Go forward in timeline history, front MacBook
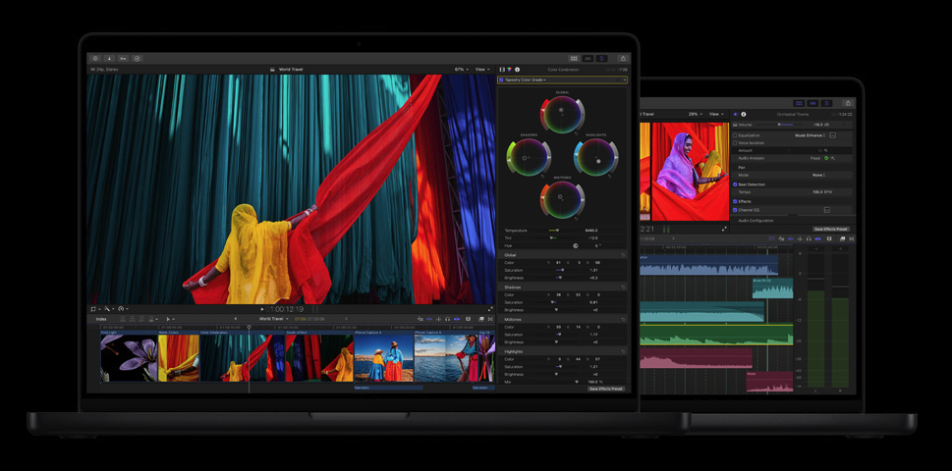 (346, 319)
